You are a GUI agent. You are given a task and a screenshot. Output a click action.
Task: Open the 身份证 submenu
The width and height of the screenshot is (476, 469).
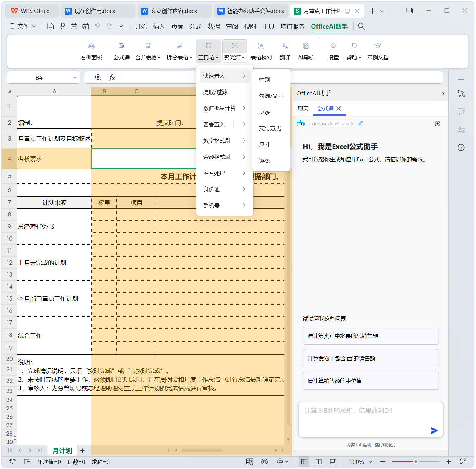click(225, 189)
